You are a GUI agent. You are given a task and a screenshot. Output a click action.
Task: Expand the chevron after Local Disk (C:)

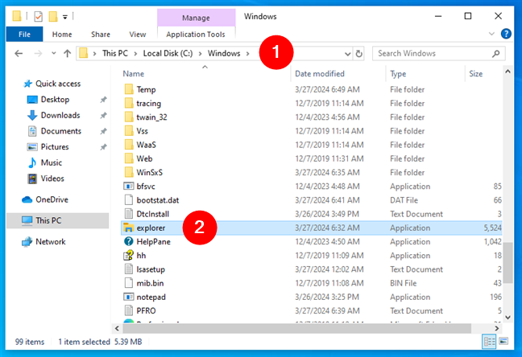pos(200,54)
